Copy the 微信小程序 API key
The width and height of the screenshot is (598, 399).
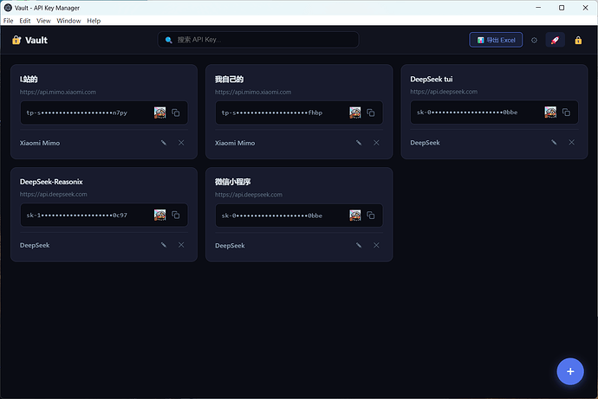(x=371, y=216)
